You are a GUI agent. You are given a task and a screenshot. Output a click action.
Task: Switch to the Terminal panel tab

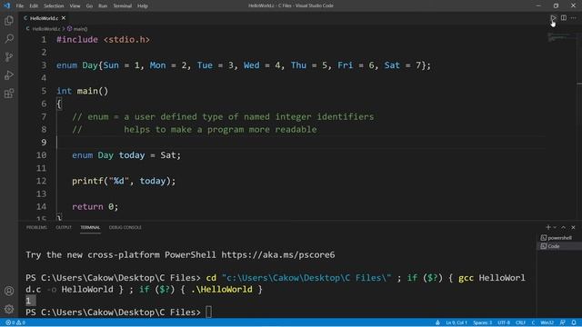point(90,227)
